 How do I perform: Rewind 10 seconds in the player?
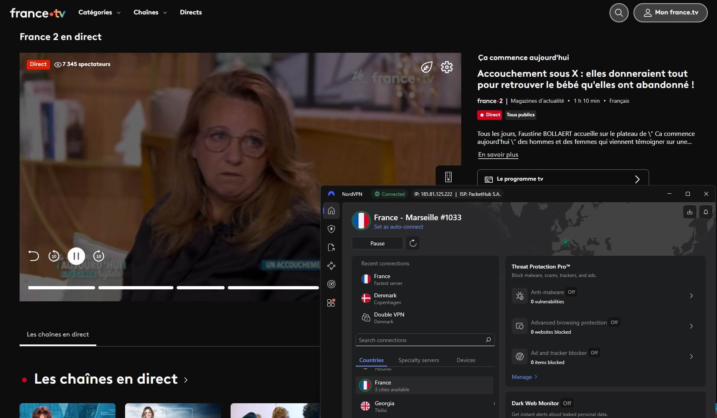point(54,256)
